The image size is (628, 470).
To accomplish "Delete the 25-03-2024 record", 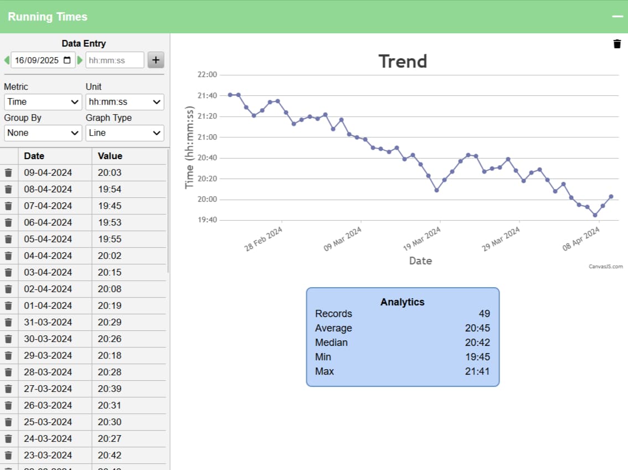I will [8, 422].
